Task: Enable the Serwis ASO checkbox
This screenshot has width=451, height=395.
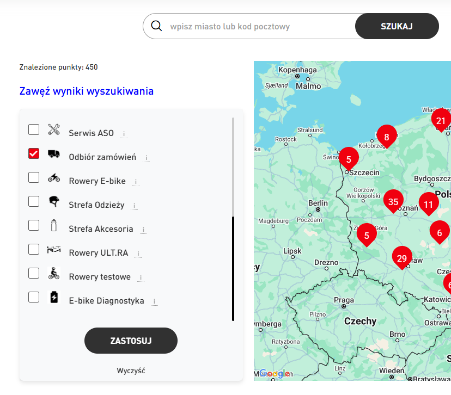Action: [34, 129]
